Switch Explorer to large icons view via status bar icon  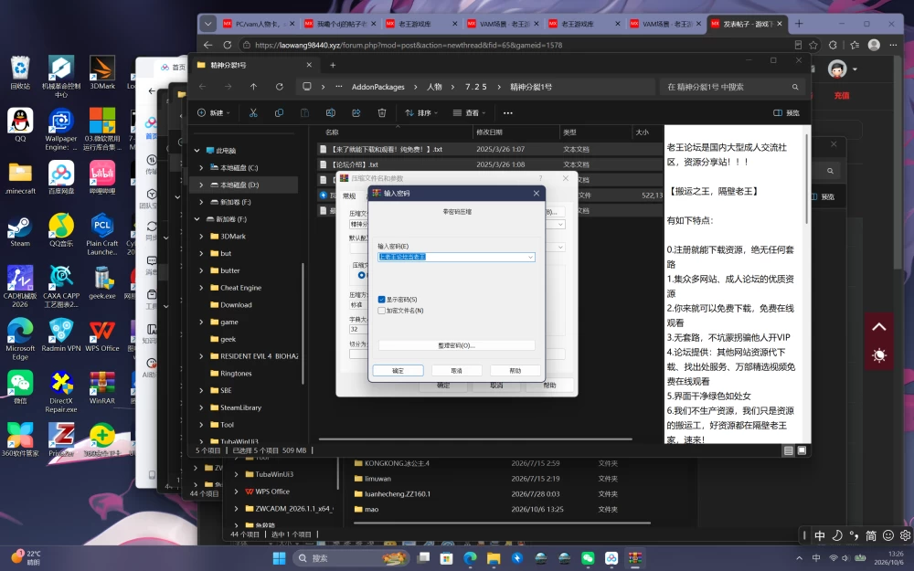click(802, 450)
